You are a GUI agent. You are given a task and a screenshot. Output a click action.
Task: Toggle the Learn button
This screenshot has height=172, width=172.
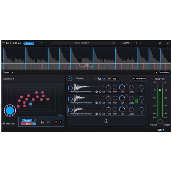coord(29,43)
